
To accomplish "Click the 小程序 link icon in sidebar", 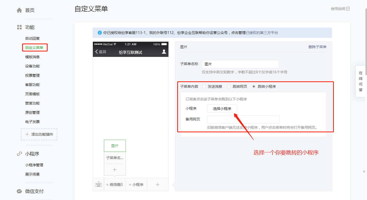I will pos(19,154).
